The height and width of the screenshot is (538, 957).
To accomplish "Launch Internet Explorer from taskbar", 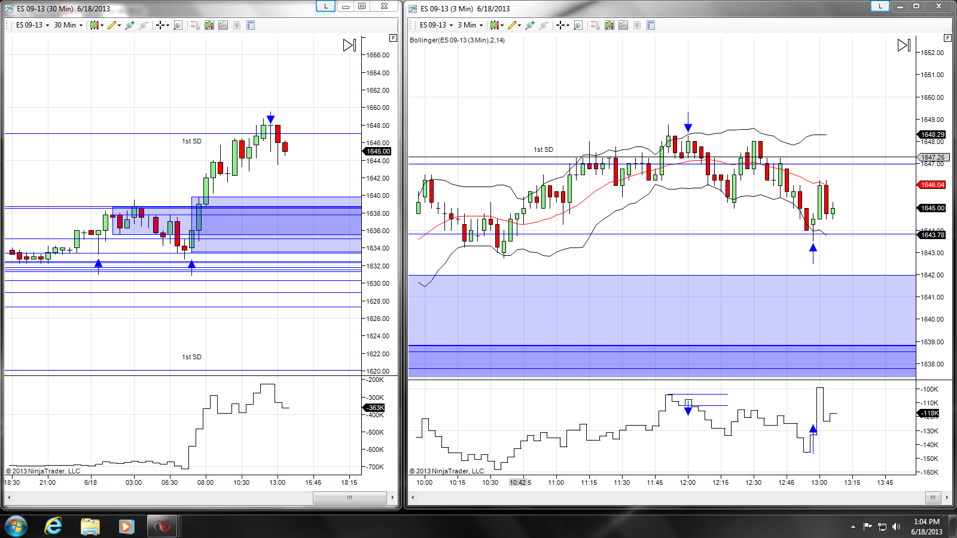I will [x=53, y=526].
